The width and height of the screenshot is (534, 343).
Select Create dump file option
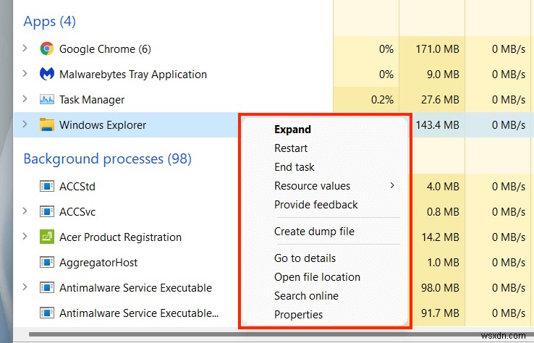click(314, 232)
